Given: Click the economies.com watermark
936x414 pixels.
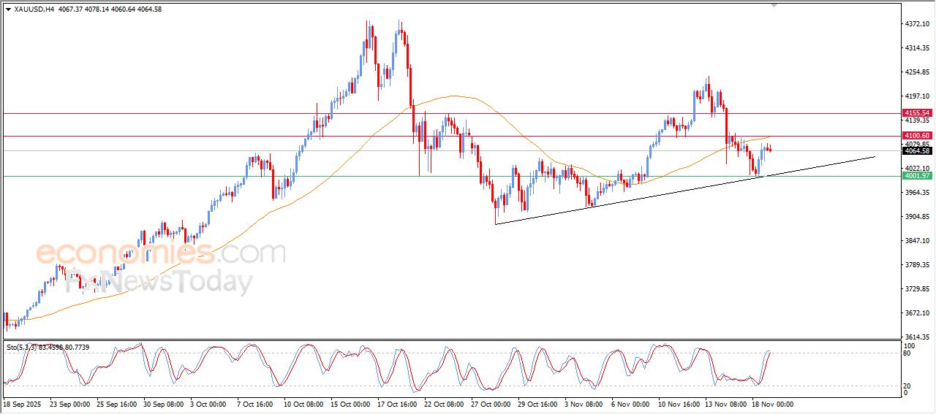Looking at the screenshot, I should point(161,253).
